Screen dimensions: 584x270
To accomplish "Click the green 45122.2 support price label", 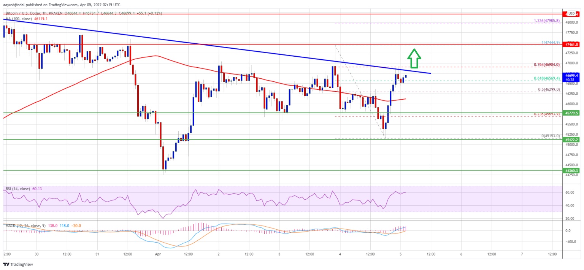I will [x=572, y=140].
